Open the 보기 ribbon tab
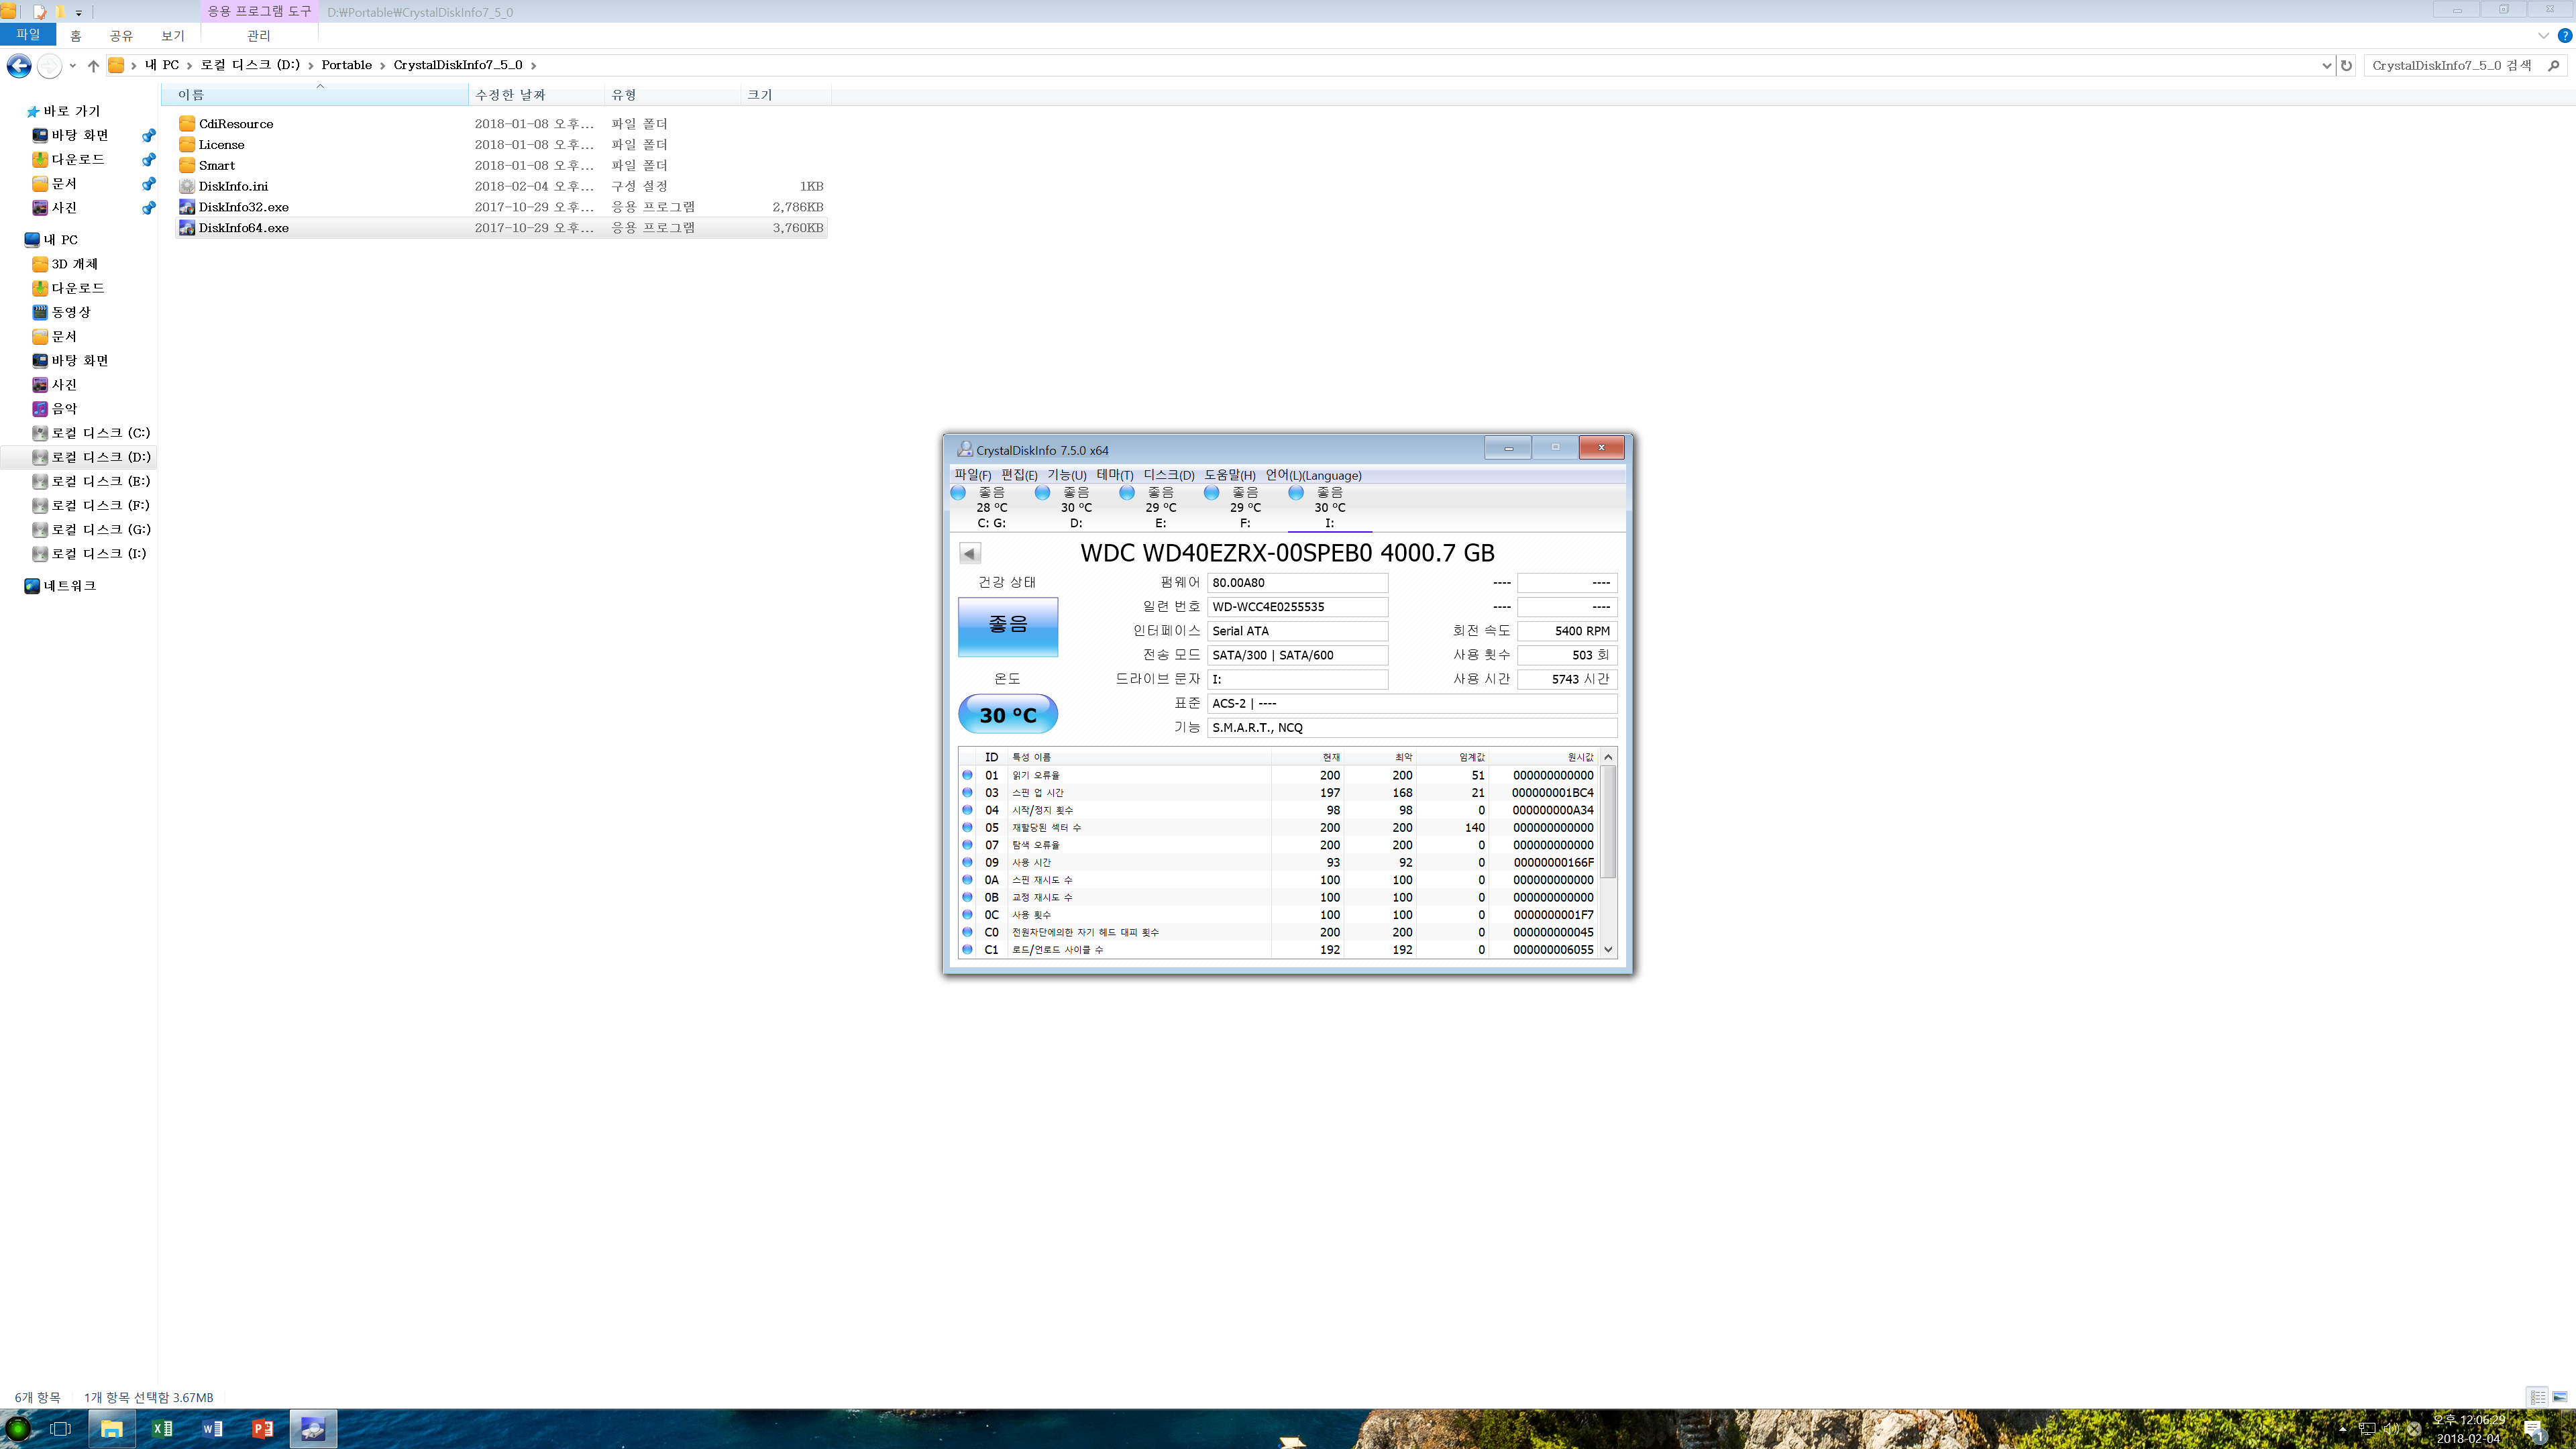2576x1449 pixels. tap(173, 35)
